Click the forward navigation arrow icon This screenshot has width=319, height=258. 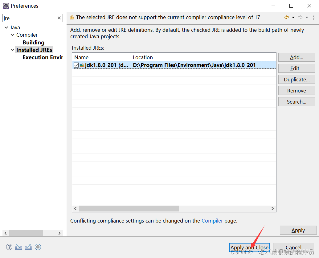[300, 17]
